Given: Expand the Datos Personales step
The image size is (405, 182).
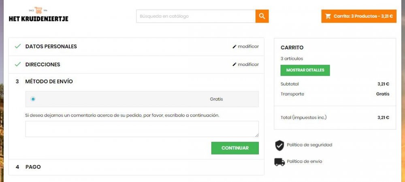Looking at the screenshot, I should [51, 47].
